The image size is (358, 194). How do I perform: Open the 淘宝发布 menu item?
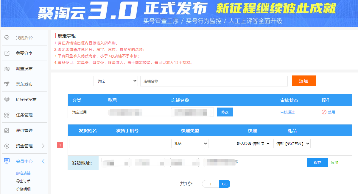click(x=24, y=69)
